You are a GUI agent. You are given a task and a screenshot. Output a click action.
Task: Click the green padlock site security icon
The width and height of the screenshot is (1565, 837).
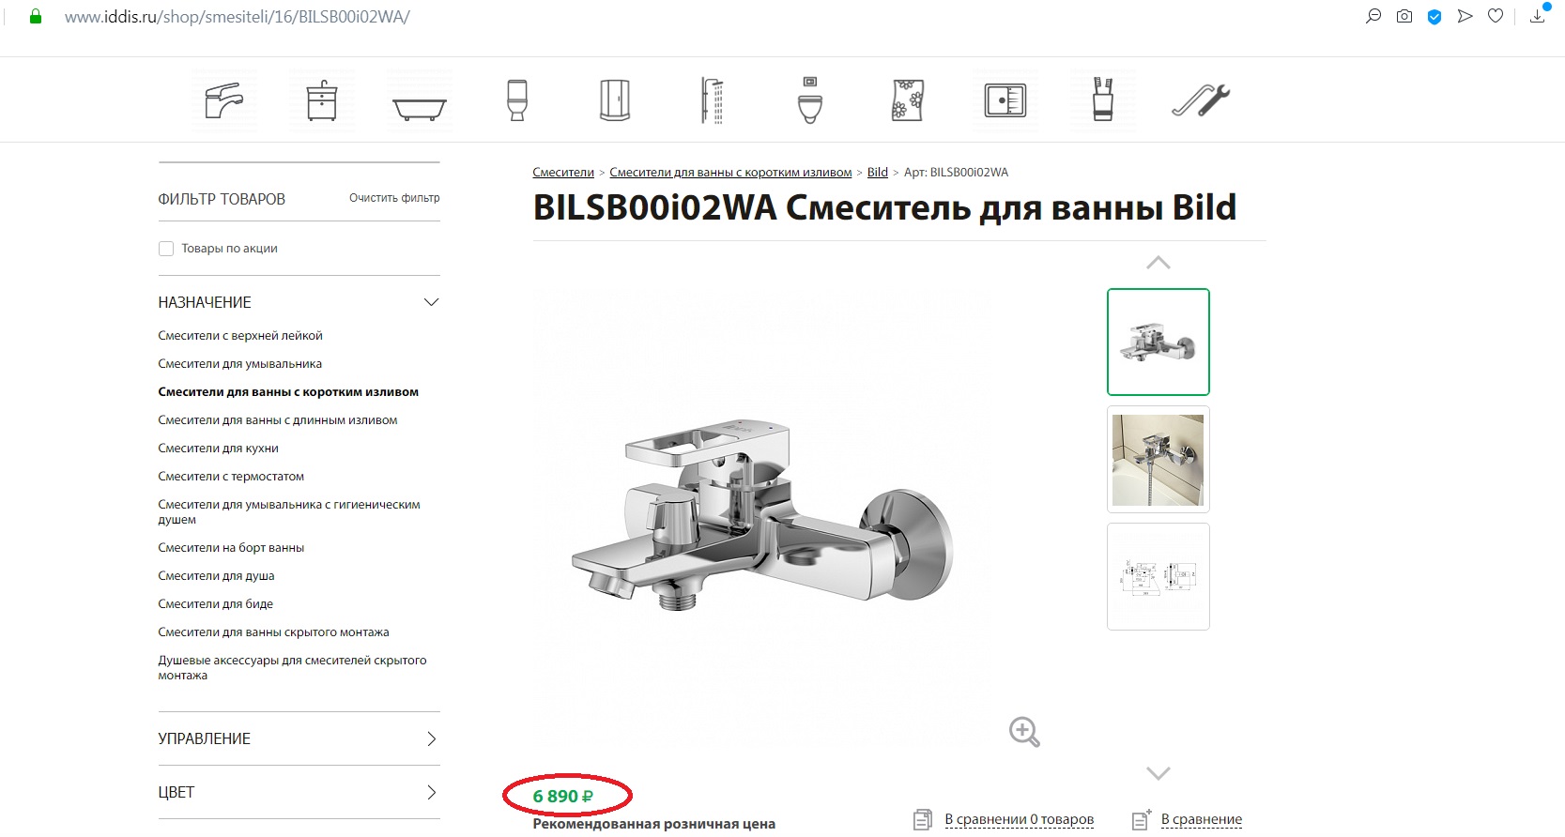tap(36, 16)
